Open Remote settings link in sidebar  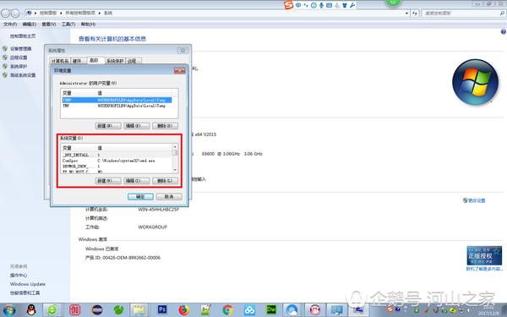click(19, 57)
